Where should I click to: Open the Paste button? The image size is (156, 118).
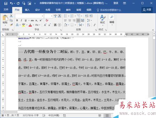tap(5, 20)
